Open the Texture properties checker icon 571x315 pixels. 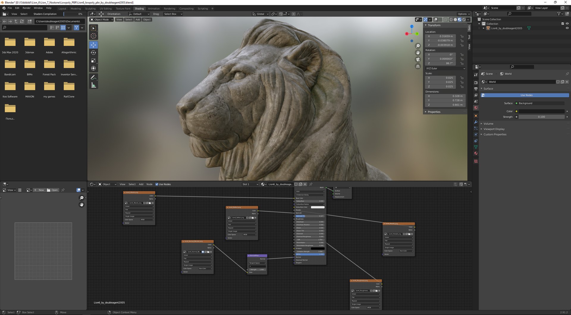pos(476,161)
